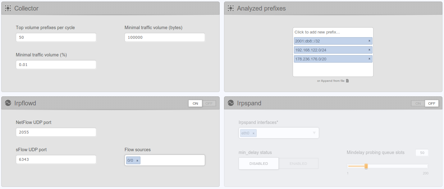Image resolution: width=444 pixels, height=189 pixels.
Task: Click the Irpspand panel title
Action: pyautogui.click(x=249, y=103)
